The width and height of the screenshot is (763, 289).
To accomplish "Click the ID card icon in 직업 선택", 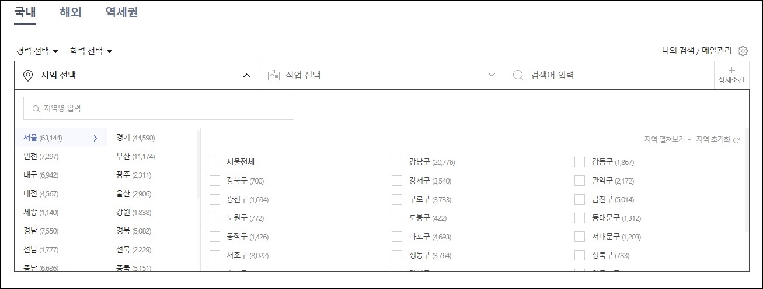I will [274, 75].
